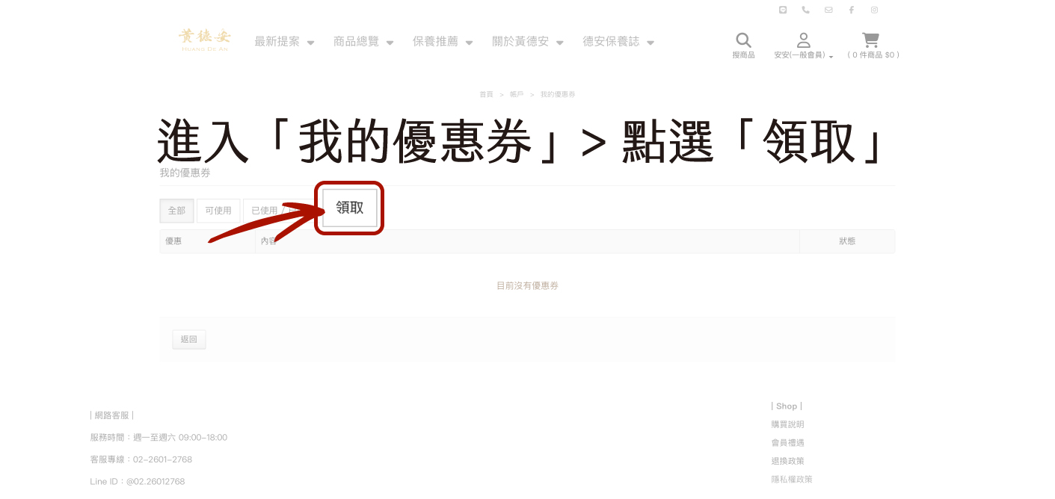Expand the 最新提案 menu
The width and height of the screenshot is (1055, 499).
point(284,42)
